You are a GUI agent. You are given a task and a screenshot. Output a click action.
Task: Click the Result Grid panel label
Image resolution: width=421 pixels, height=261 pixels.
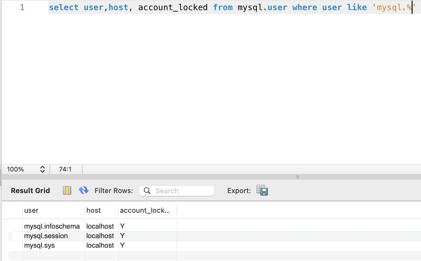coord(30,190)
